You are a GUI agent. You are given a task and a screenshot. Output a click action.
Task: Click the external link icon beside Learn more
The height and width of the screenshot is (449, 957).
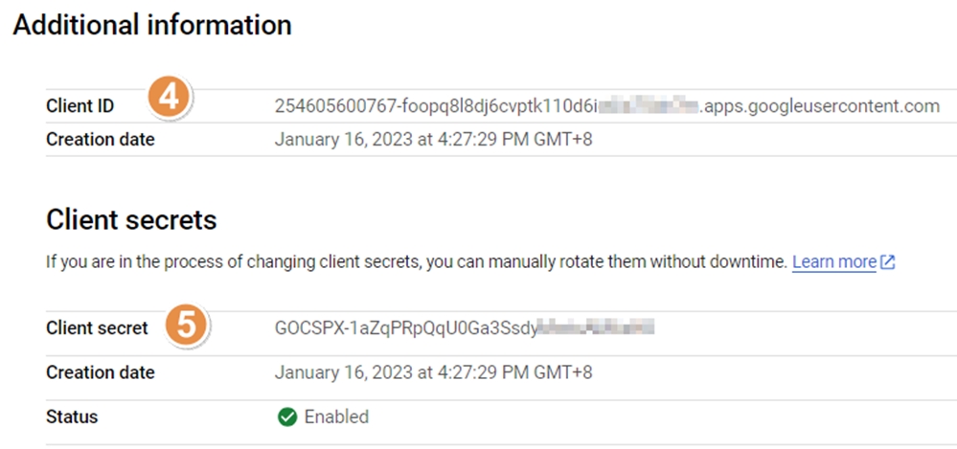pos(887,262)
